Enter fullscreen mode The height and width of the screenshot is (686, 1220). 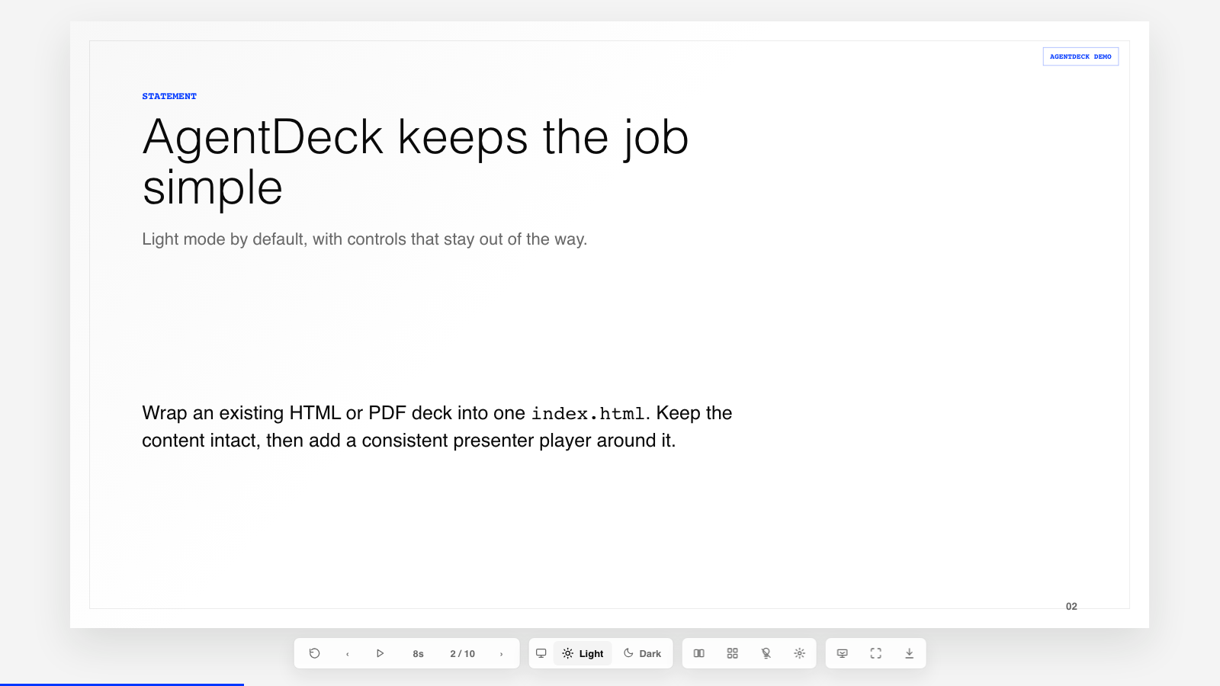[876, 653]
